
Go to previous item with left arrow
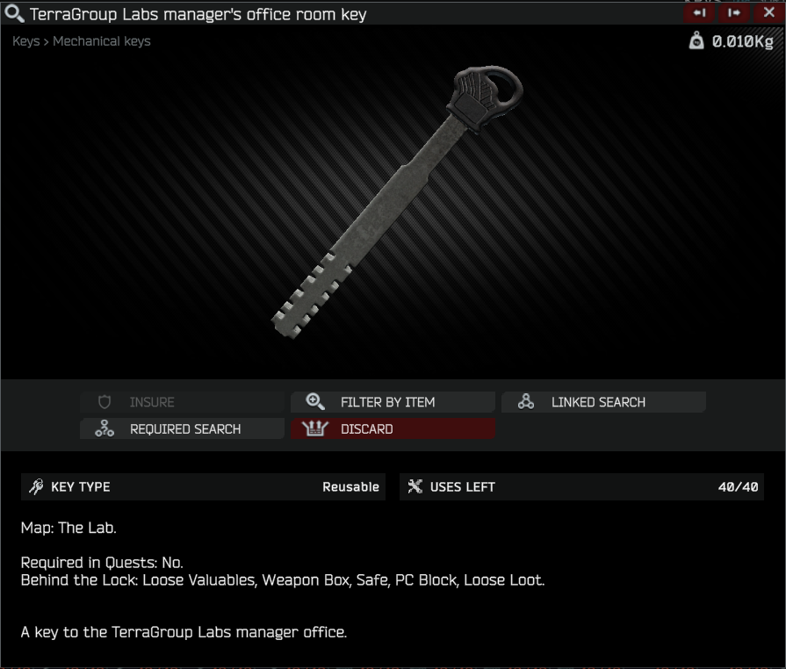coord(700,13)
